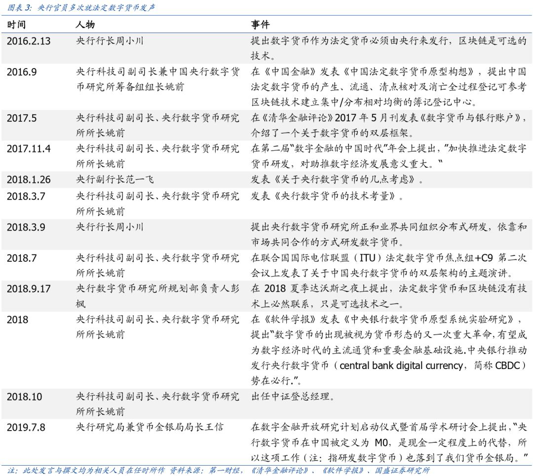Select the 2018.1.26 date cell

coord(29,180)
